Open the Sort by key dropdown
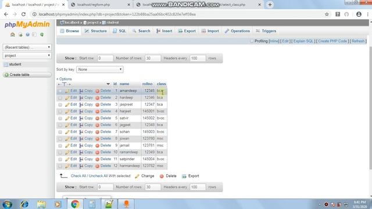 pyautogui.click(x=99, y=70)
